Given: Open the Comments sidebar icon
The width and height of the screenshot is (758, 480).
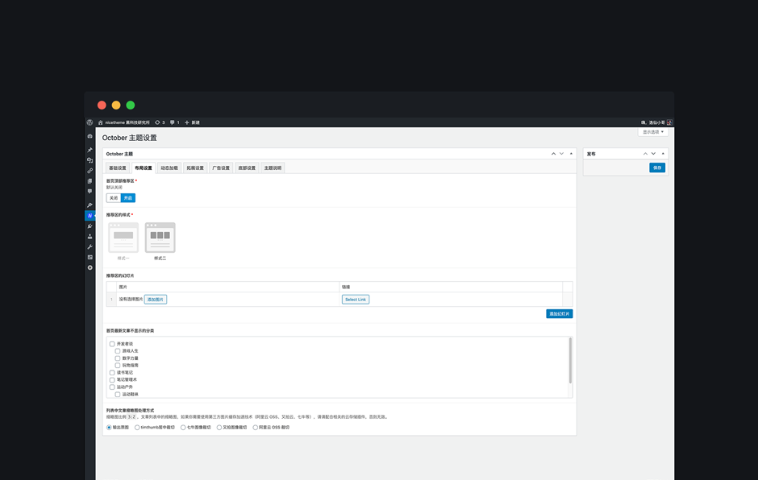Looking at the screenshot, I should point(90,191).
